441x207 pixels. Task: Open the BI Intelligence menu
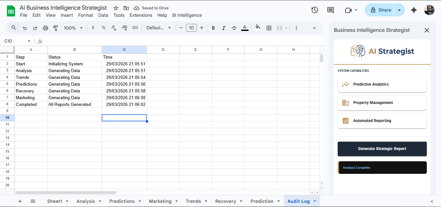187,15
